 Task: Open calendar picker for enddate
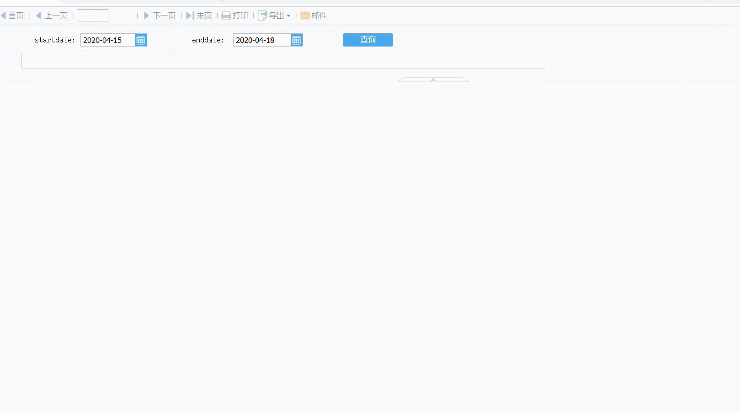[297, 40]
